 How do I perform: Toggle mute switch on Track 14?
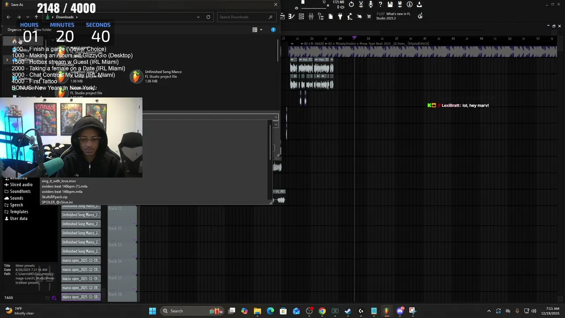coord(134,273)
